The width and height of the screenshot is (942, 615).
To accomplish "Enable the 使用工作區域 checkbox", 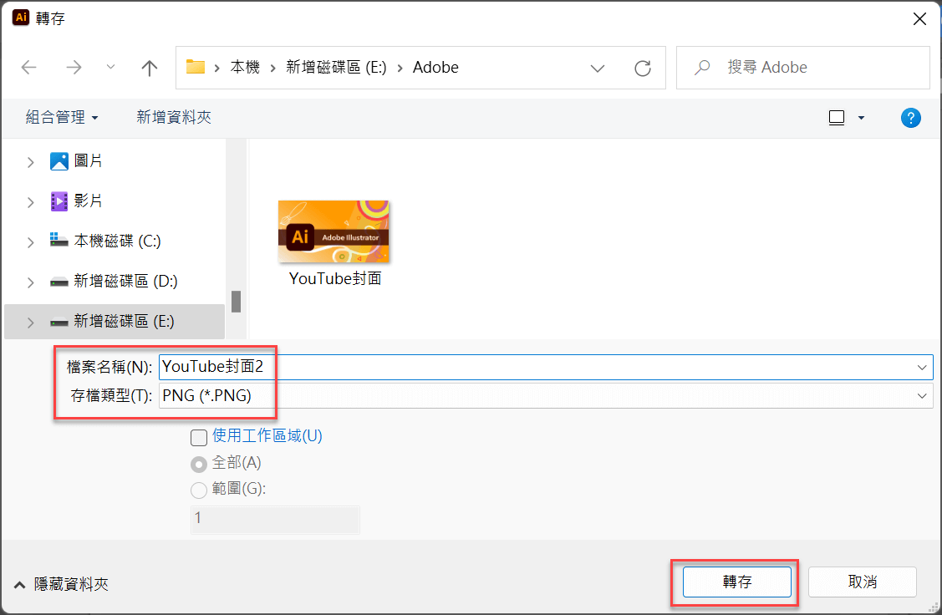I will click(x=199, y=437).
